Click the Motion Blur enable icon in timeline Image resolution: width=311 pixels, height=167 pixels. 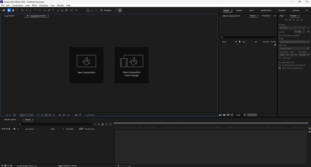click(x=107, y=124)
